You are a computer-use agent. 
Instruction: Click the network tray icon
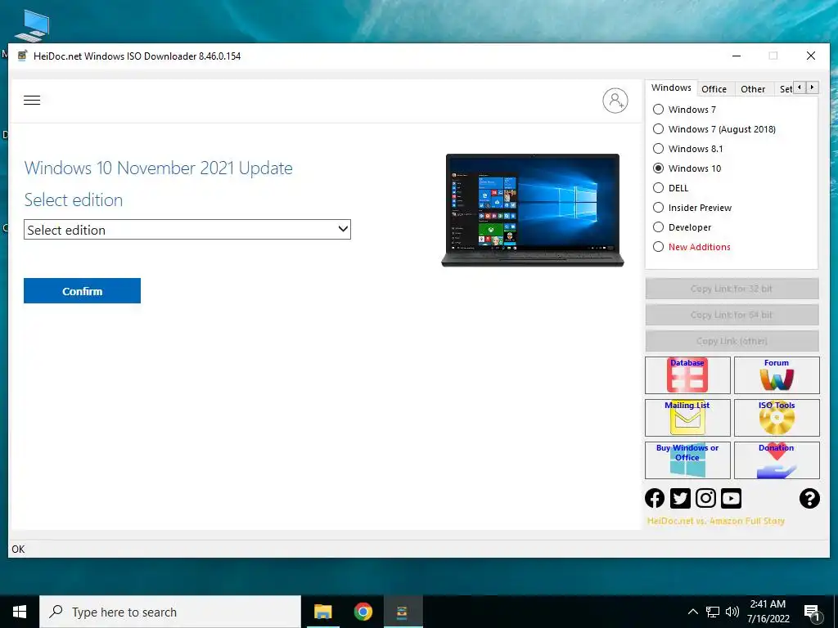(713, 612)
